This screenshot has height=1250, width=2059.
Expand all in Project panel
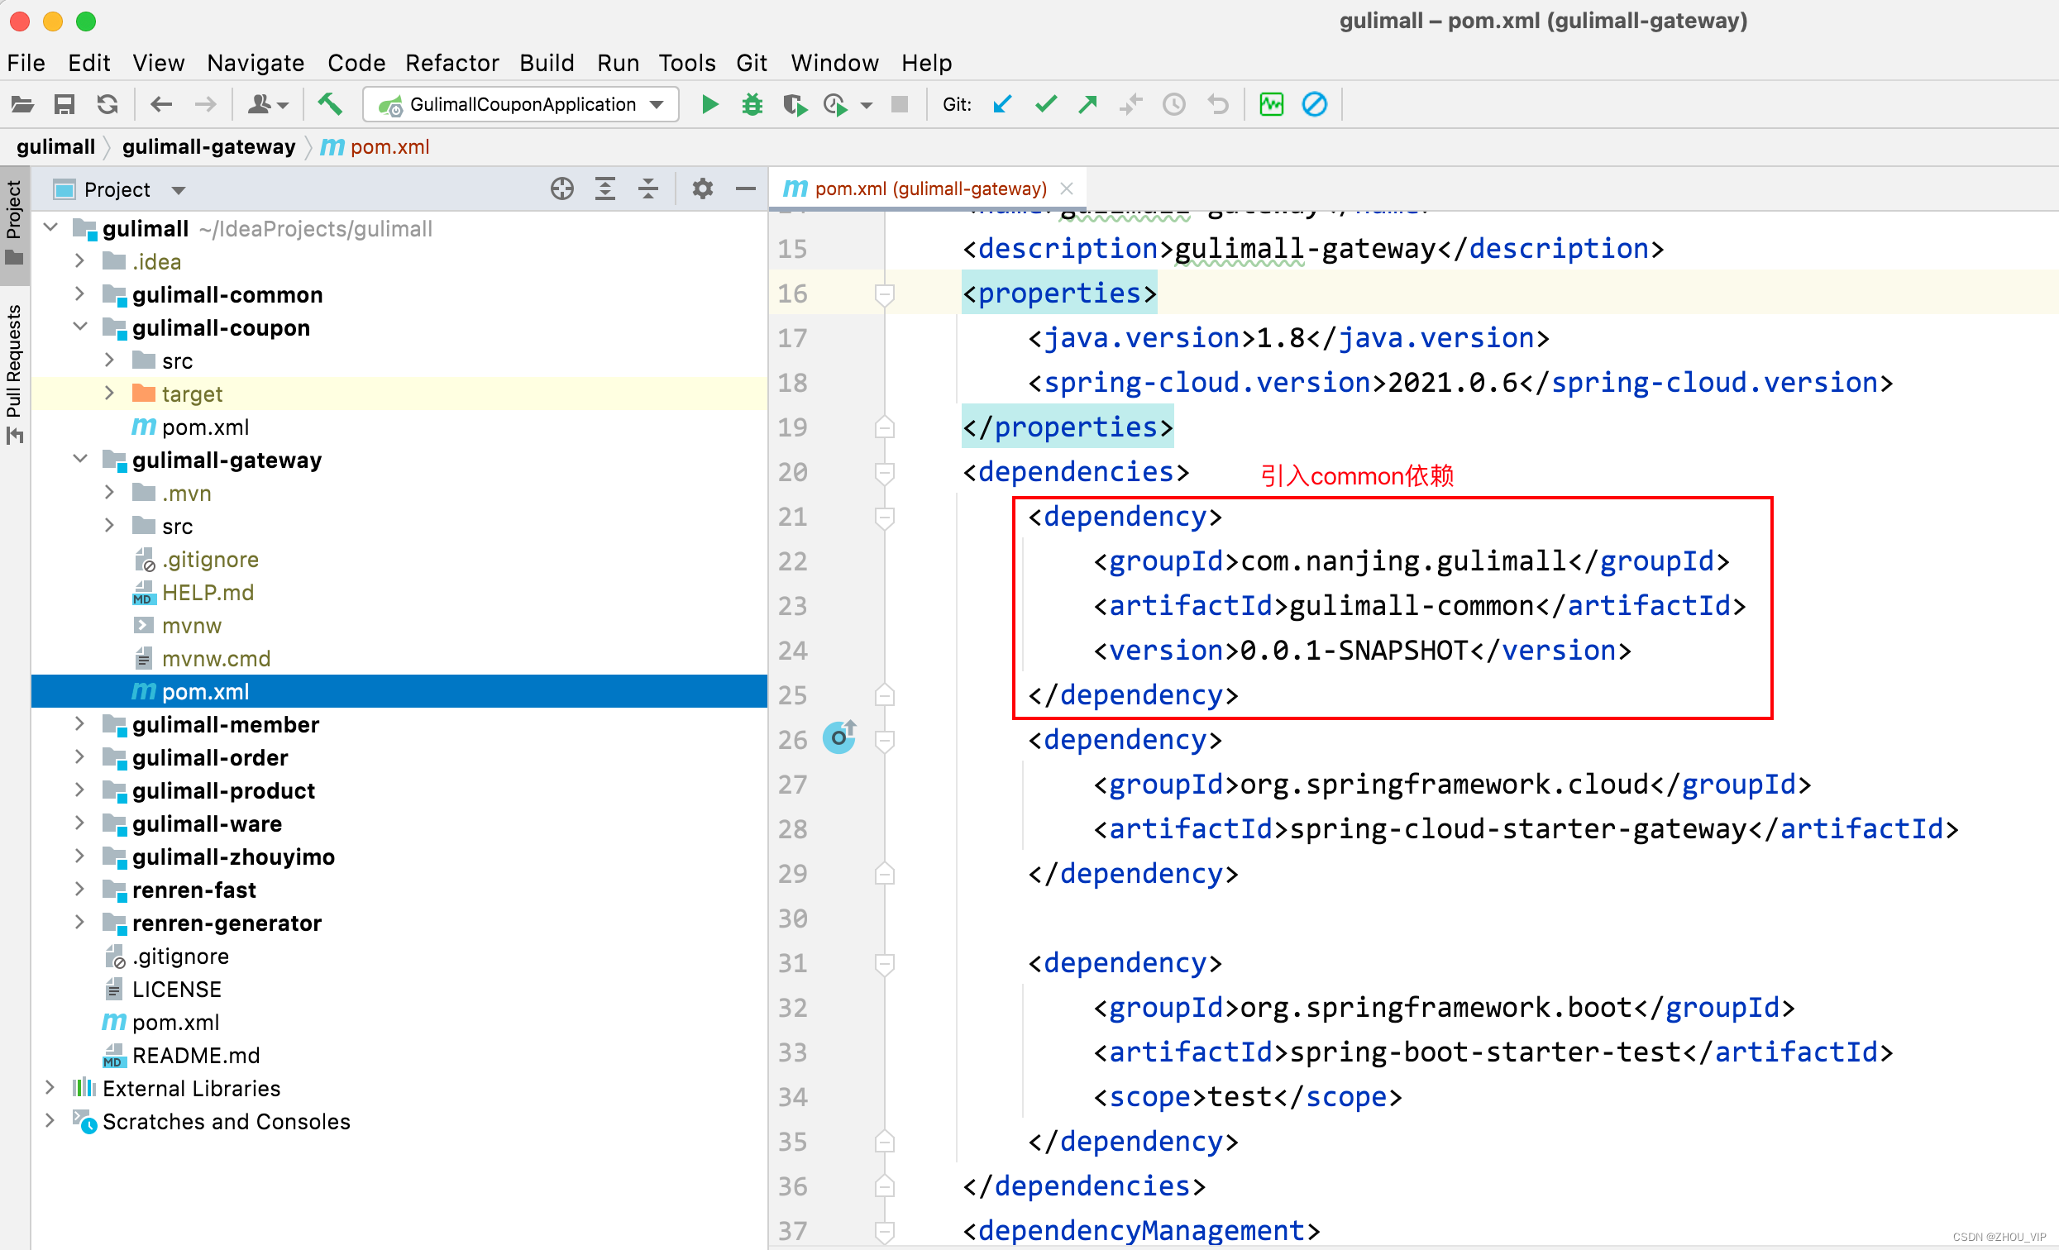point(605,188)
